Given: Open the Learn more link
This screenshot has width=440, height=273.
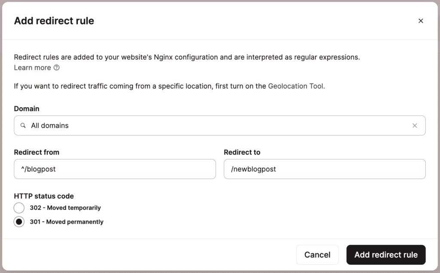Looking at the screenshot, I should tap(32, 68).
